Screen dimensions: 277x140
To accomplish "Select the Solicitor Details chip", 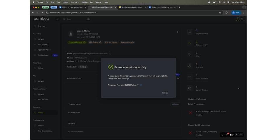I will point(111,42).
